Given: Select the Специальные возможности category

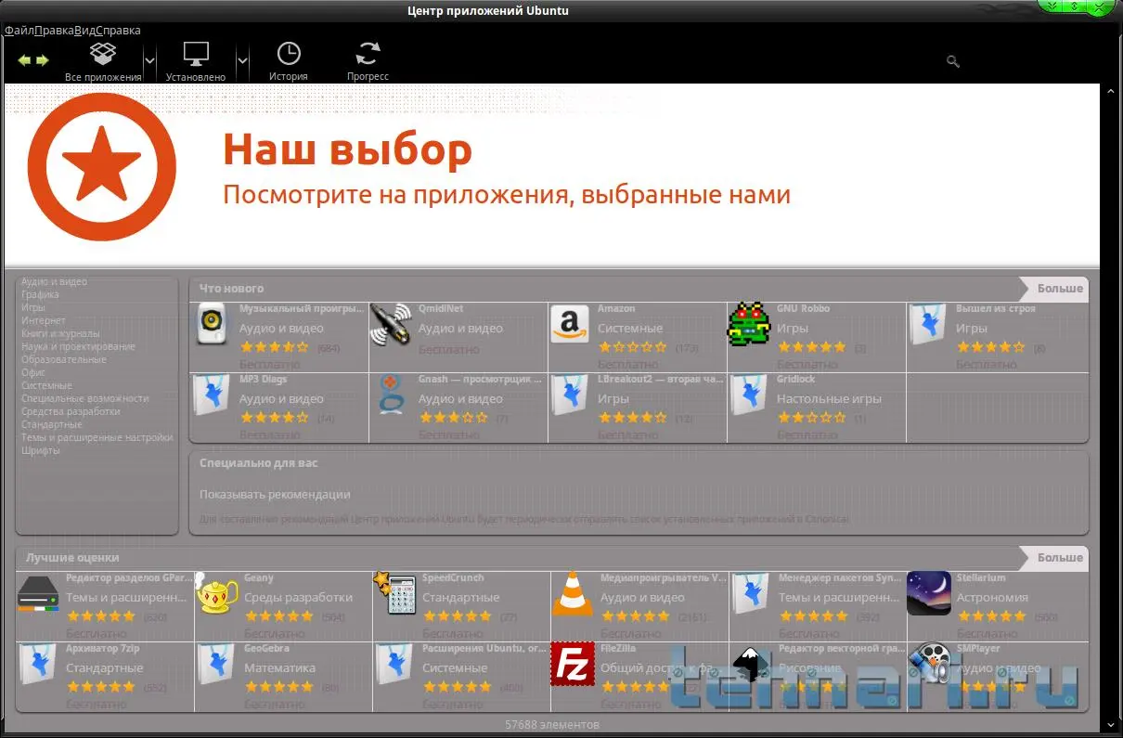Looking at the screenshot, I should click(85, 398).
